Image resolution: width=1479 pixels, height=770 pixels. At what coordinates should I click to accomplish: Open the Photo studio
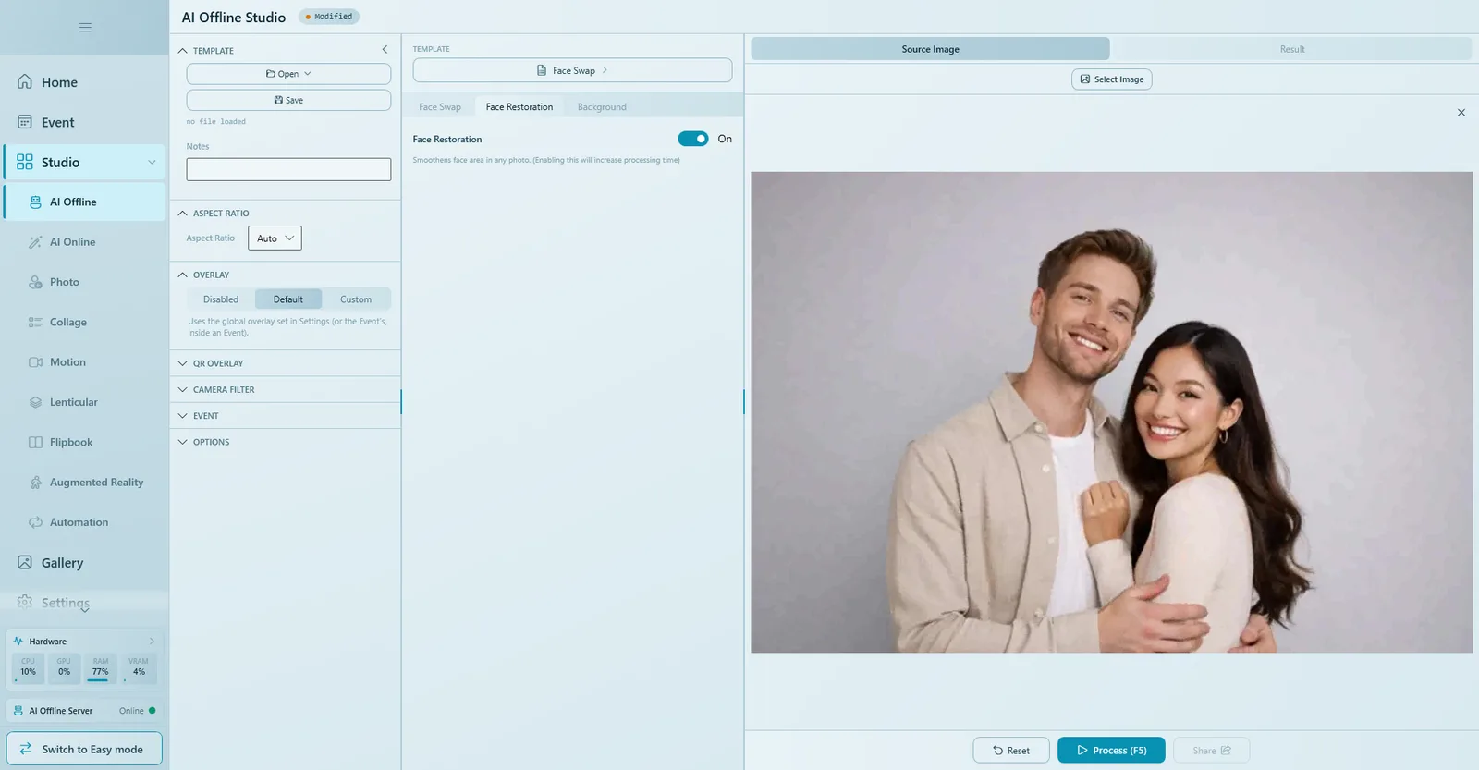point(84,282)
